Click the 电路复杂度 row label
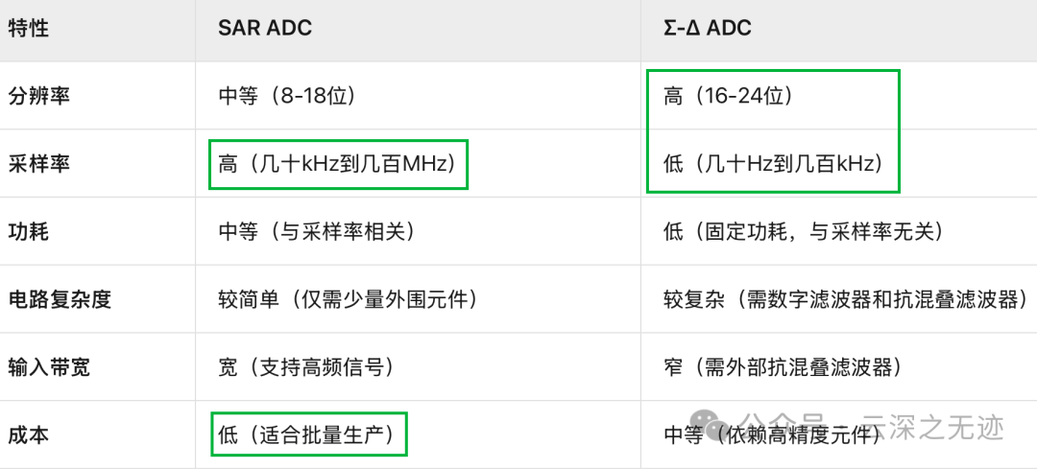Screen dimensions: 1037x469 pos(60,299)
